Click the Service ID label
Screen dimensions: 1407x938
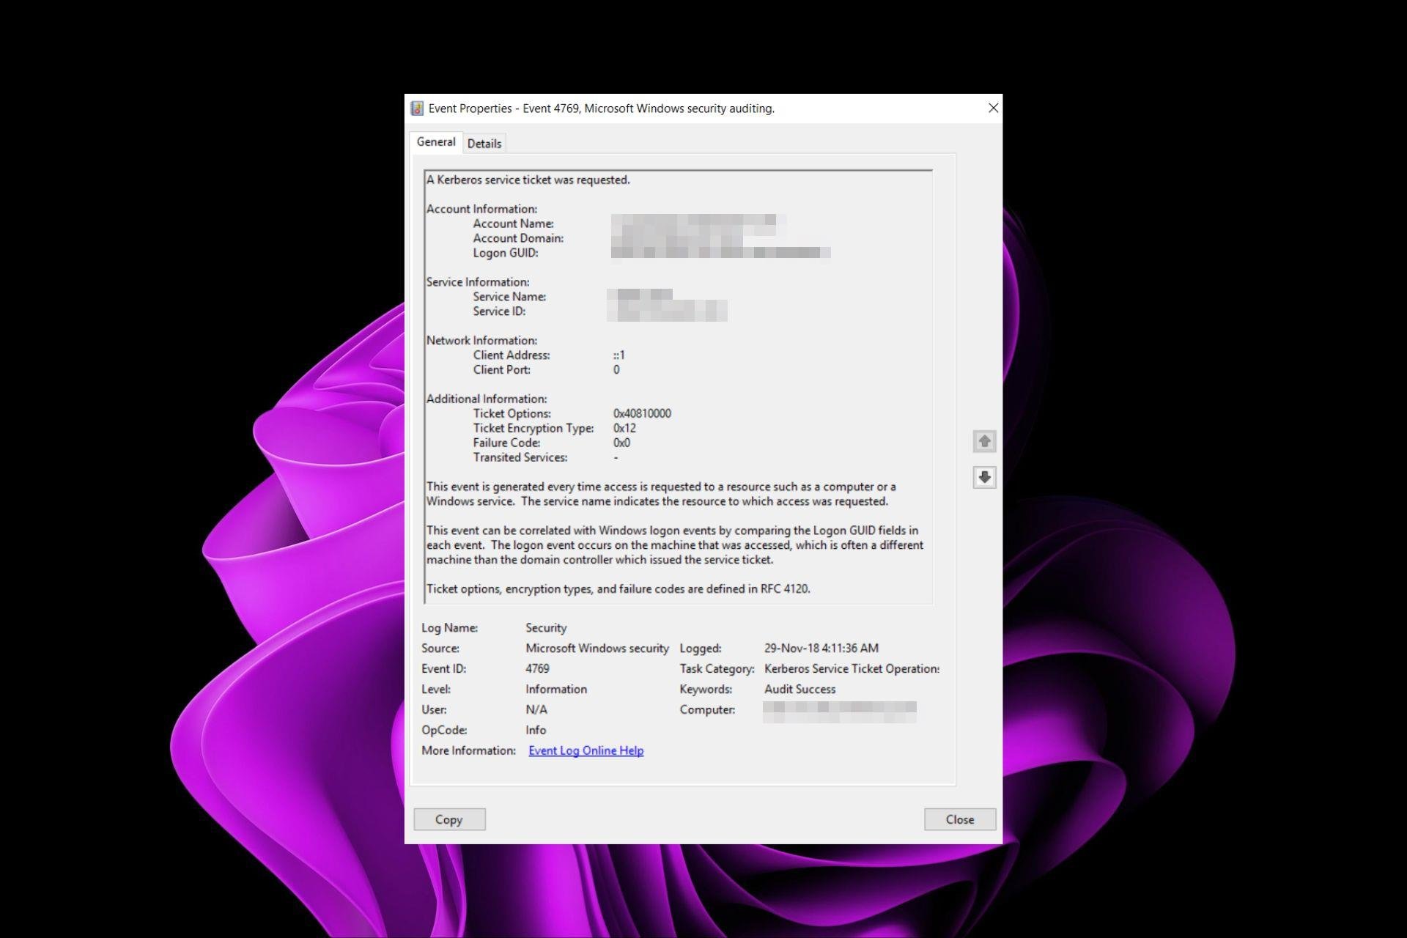coord(499,311)
